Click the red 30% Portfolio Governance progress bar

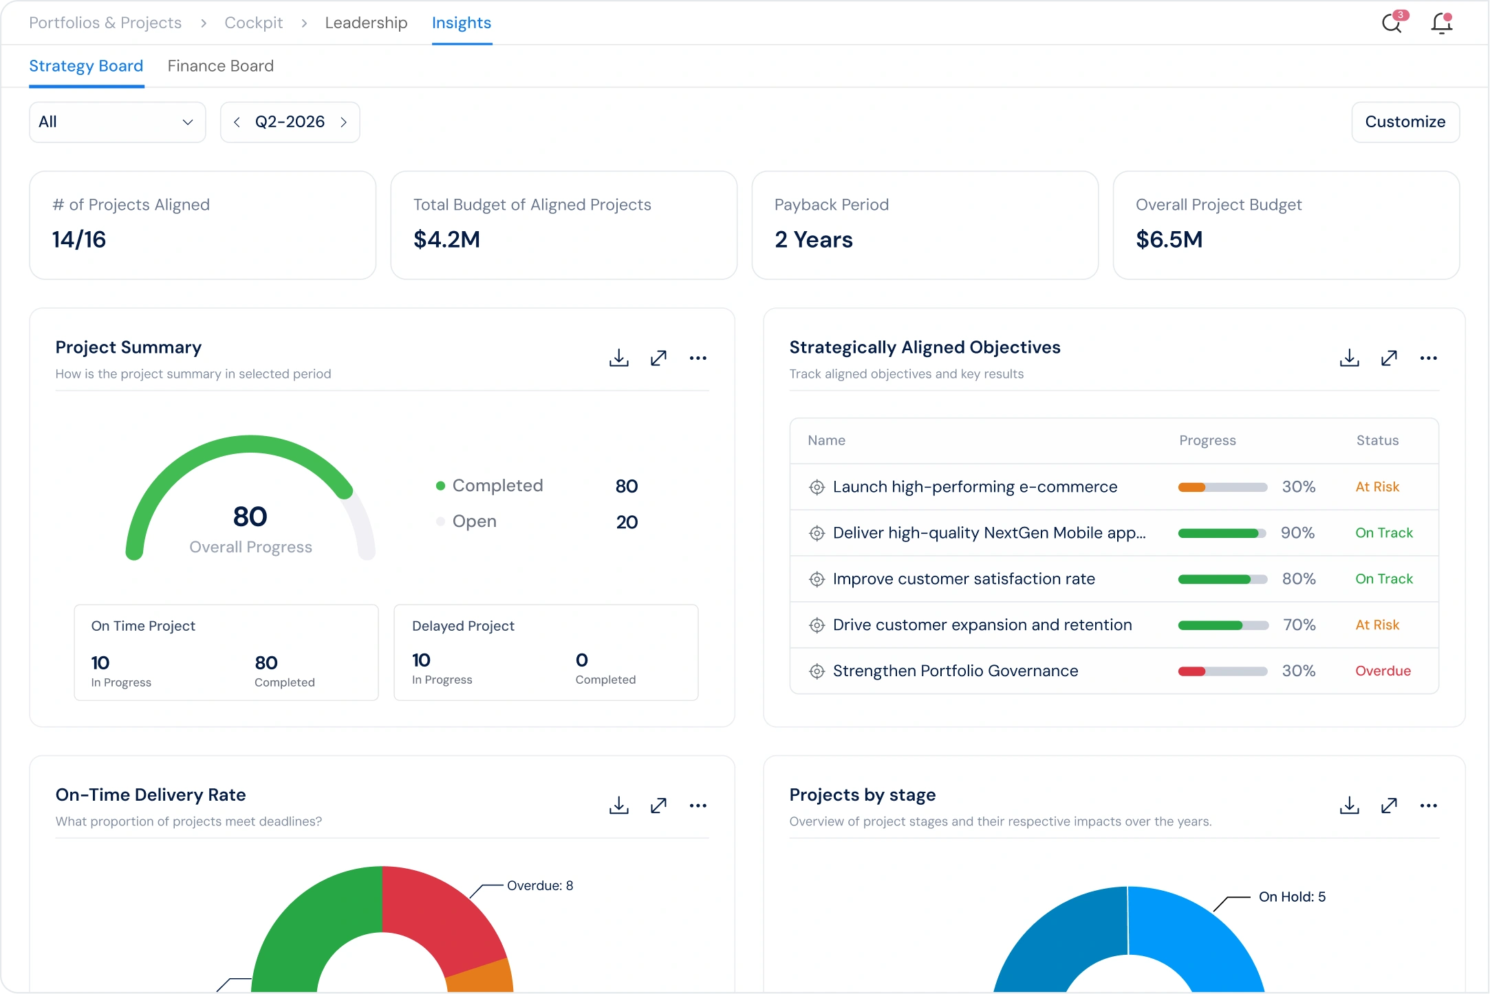click(1222, 671)
